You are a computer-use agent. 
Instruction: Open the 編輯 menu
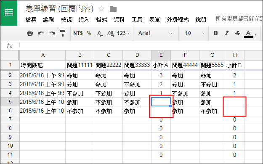point(49,19)
